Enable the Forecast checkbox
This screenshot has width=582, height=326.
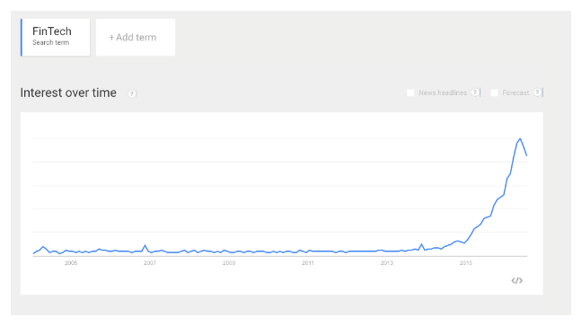(x=494, y=93)
